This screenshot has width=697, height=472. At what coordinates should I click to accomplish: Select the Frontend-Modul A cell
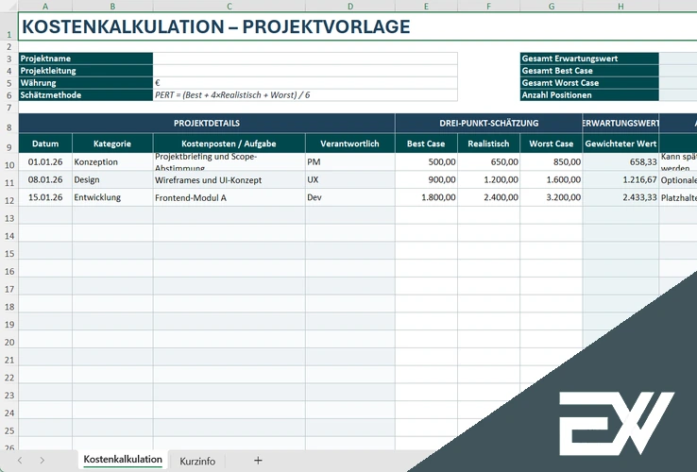(229, 197)
